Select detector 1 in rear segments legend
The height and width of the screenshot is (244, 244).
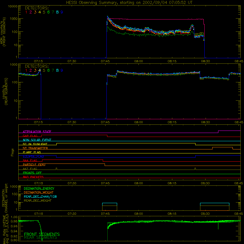point(26,70)
